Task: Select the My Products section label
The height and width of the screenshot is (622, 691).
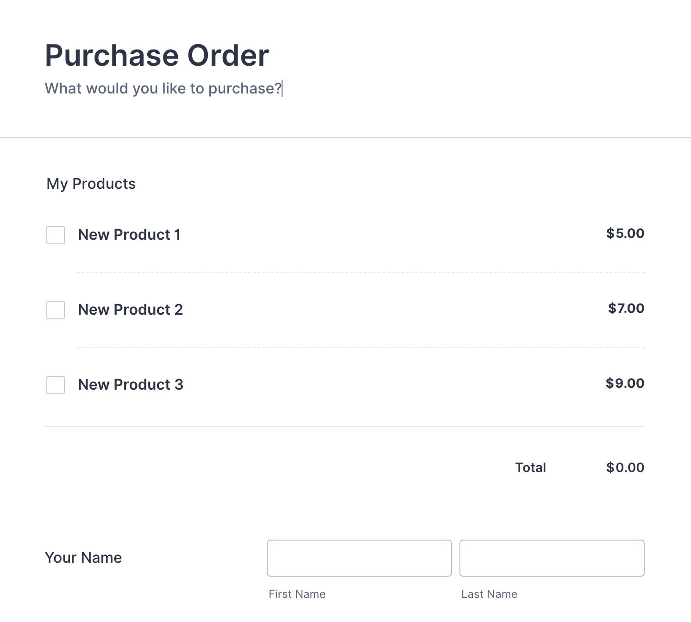Action: (91, 184)
